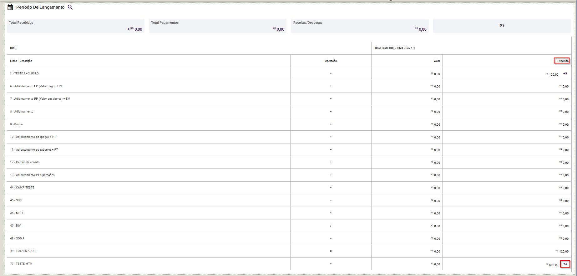Select row 45 - SUB
This screenshot has width=577, height=276.
point(289,200)
